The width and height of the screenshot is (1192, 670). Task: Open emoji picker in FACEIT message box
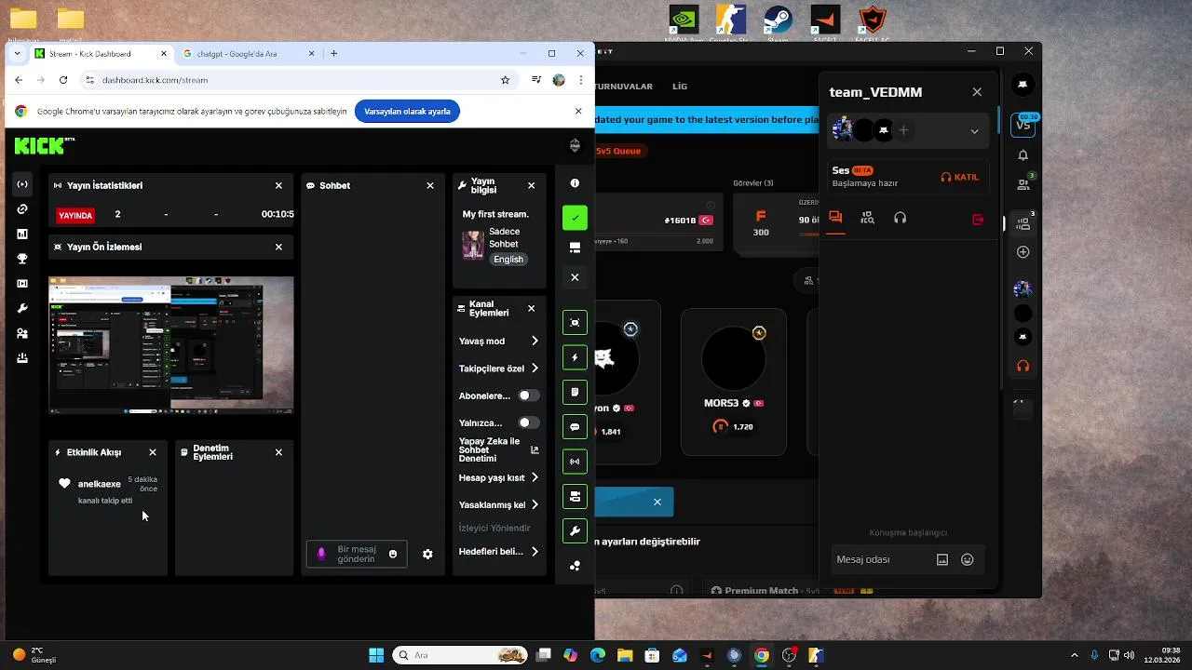[968, 559]
